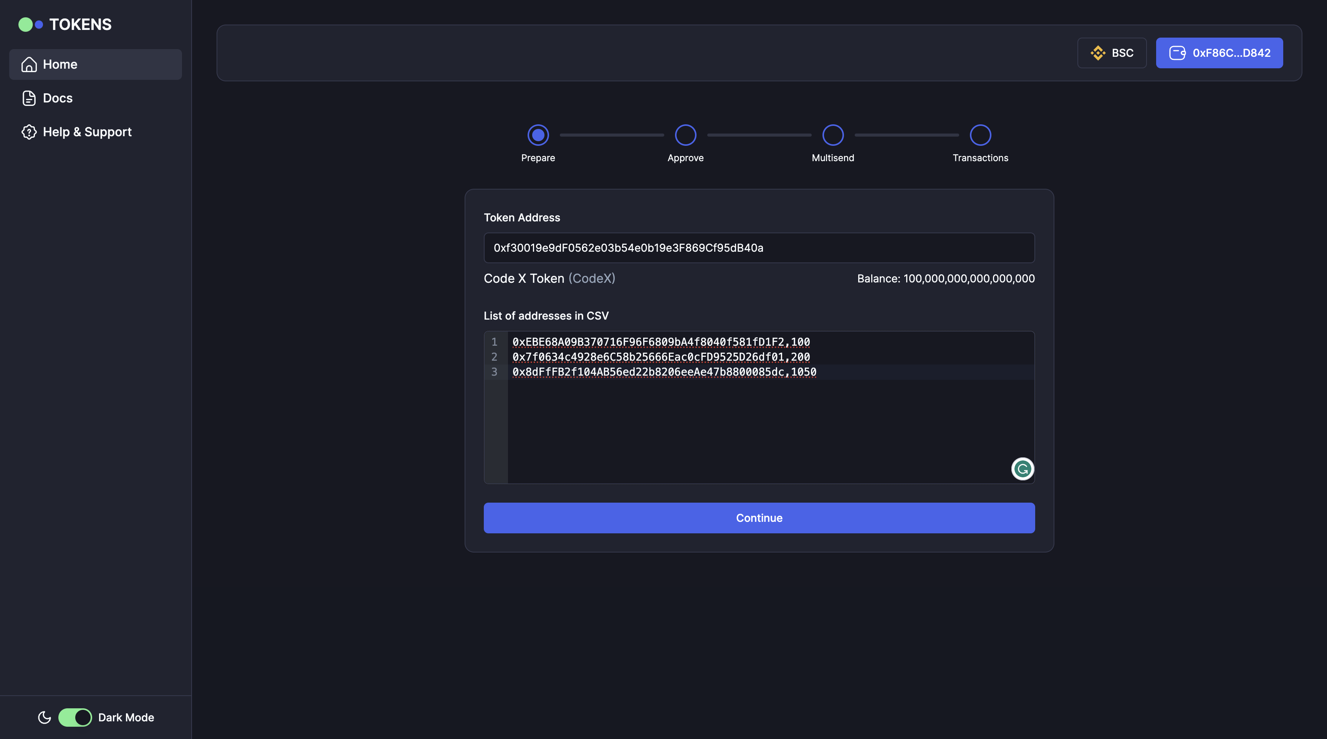Switch to the Transactions step
The height and width of the screenshot is (739, 1327).
pyautogui.click(x=980, y=135)
